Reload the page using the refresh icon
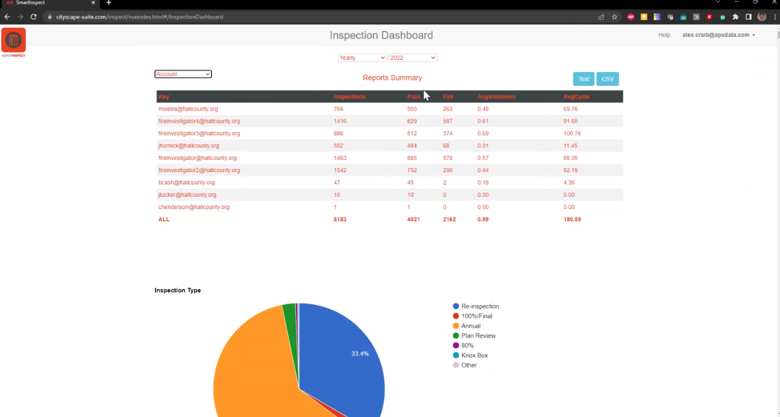 pyautogui.click(x=33, y=17)
